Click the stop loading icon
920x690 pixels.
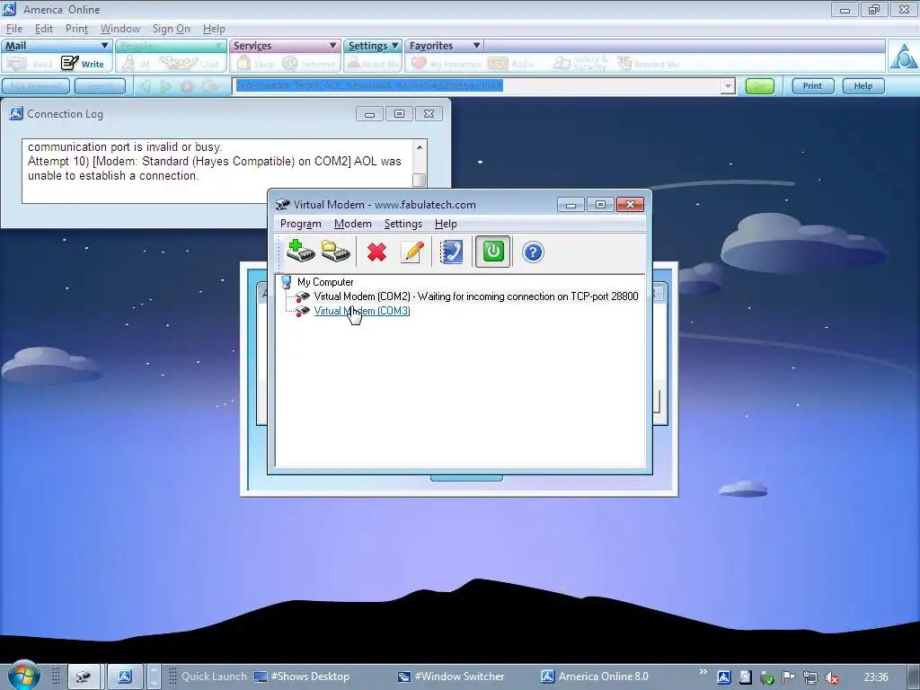click(187, 87)
